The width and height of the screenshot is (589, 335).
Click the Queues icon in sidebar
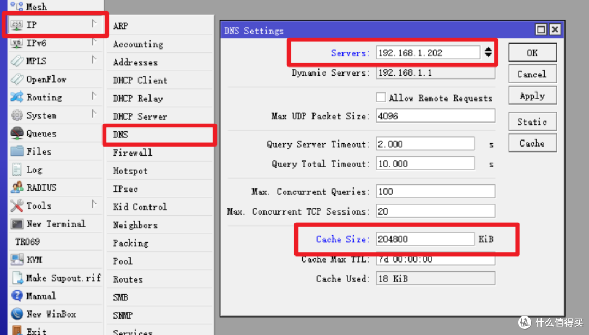(x=17, y=133)
